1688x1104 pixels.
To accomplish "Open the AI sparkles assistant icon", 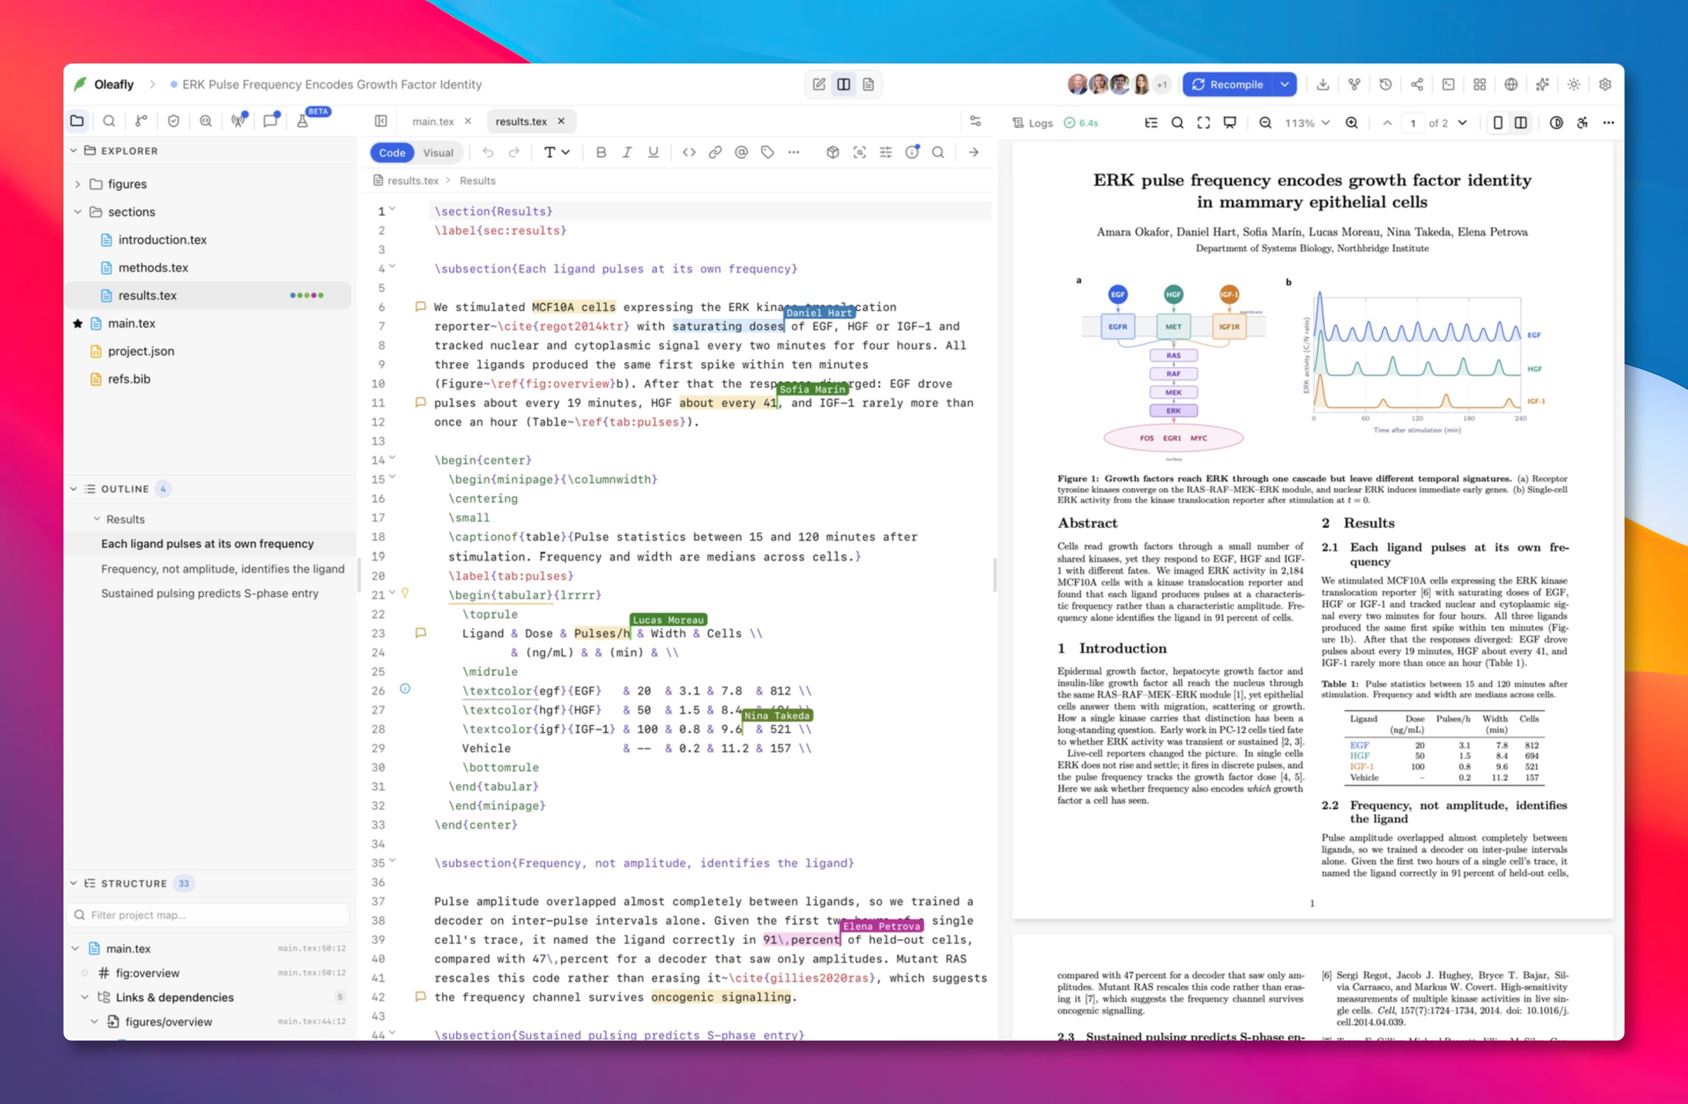I will point(1542,85).
